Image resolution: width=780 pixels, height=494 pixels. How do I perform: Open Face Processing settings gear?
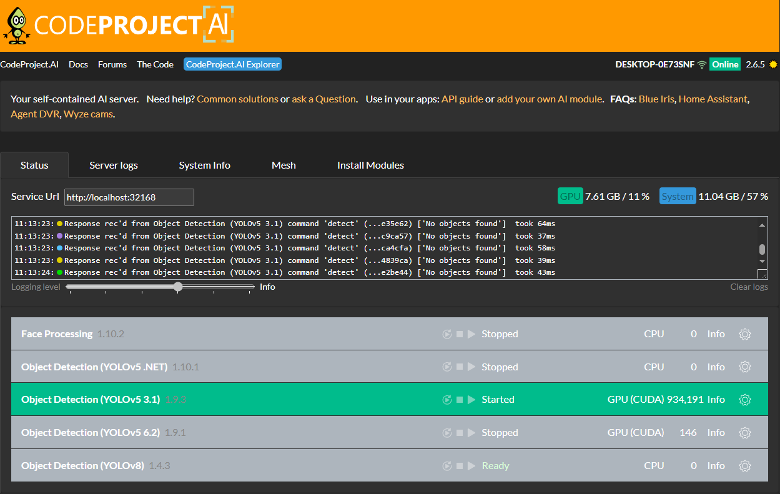click(x=744, y=334)
